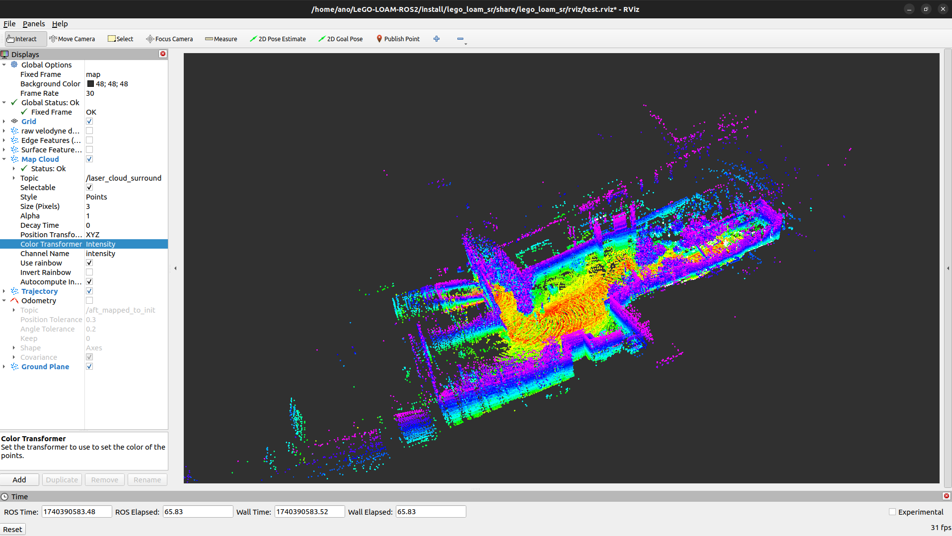Close the Displays panel
This screenshot has width=952, height=536.
coord(163,54)
